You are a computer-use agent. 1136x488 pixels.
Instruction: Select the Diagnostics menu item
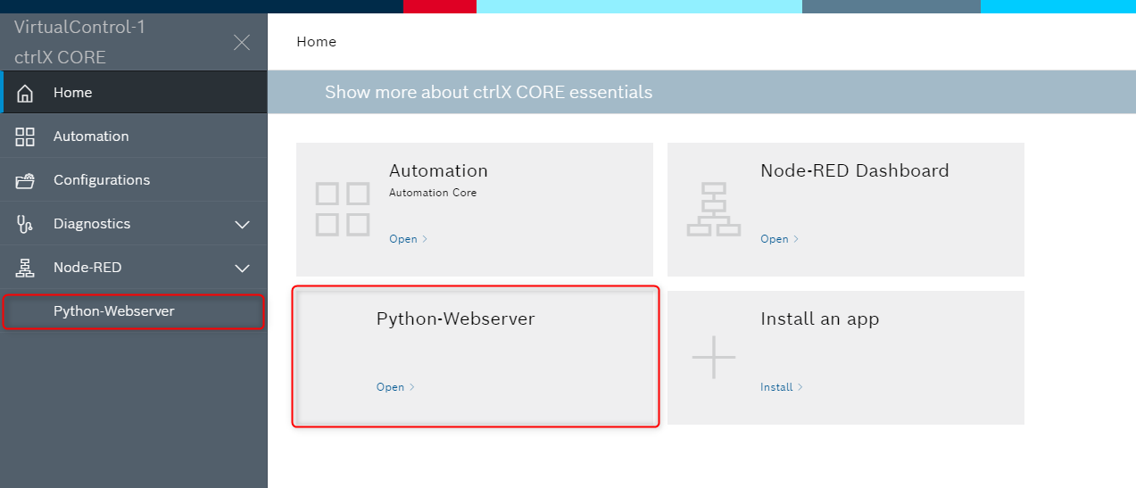[x=134, y=224]
